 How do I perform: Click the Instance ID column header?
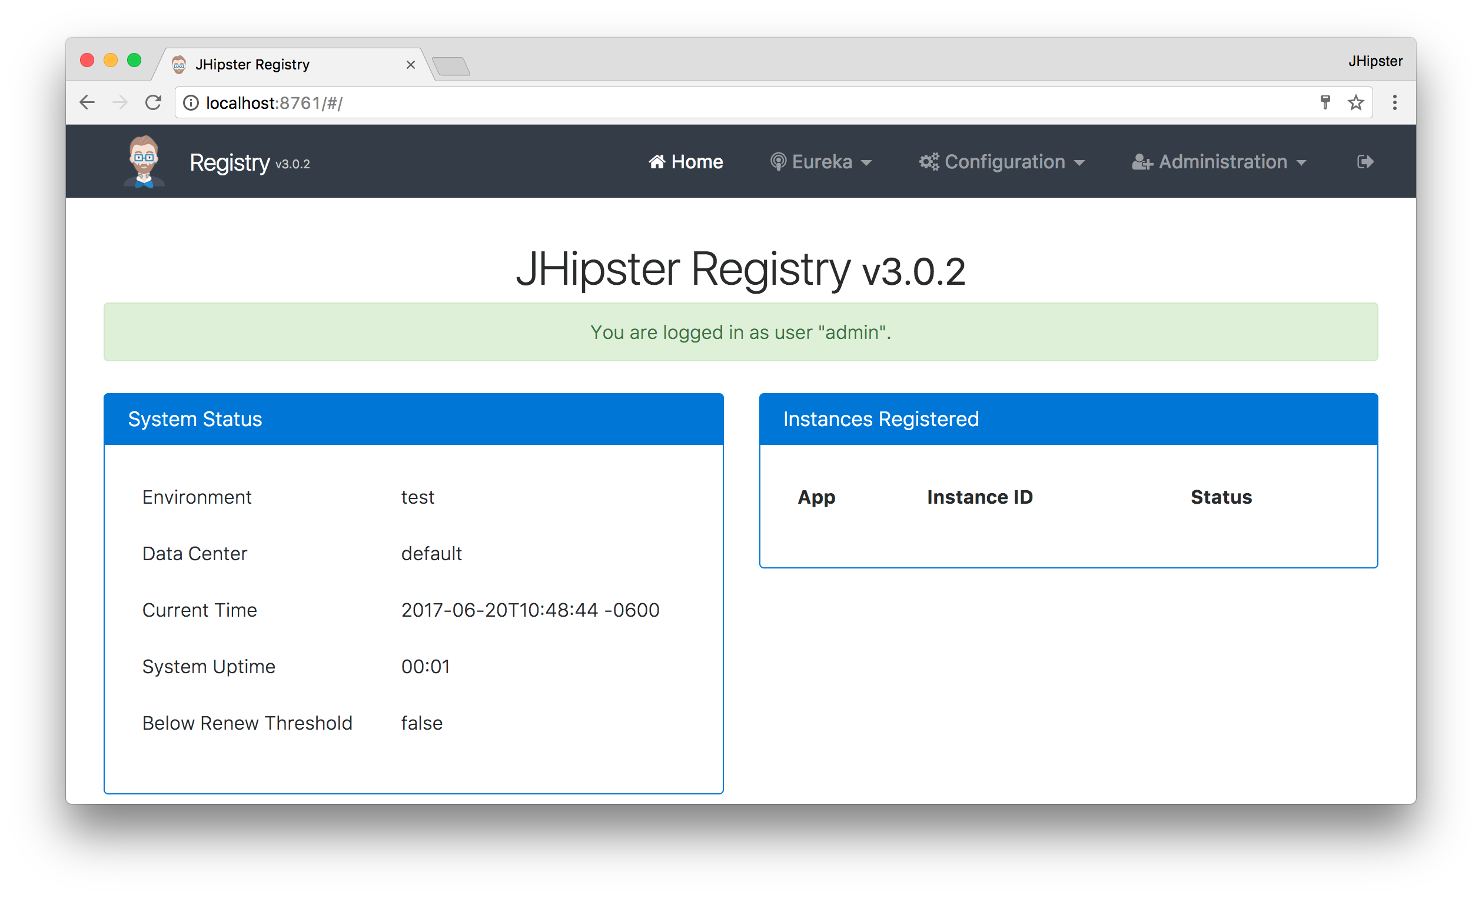[x=979, y=497]
